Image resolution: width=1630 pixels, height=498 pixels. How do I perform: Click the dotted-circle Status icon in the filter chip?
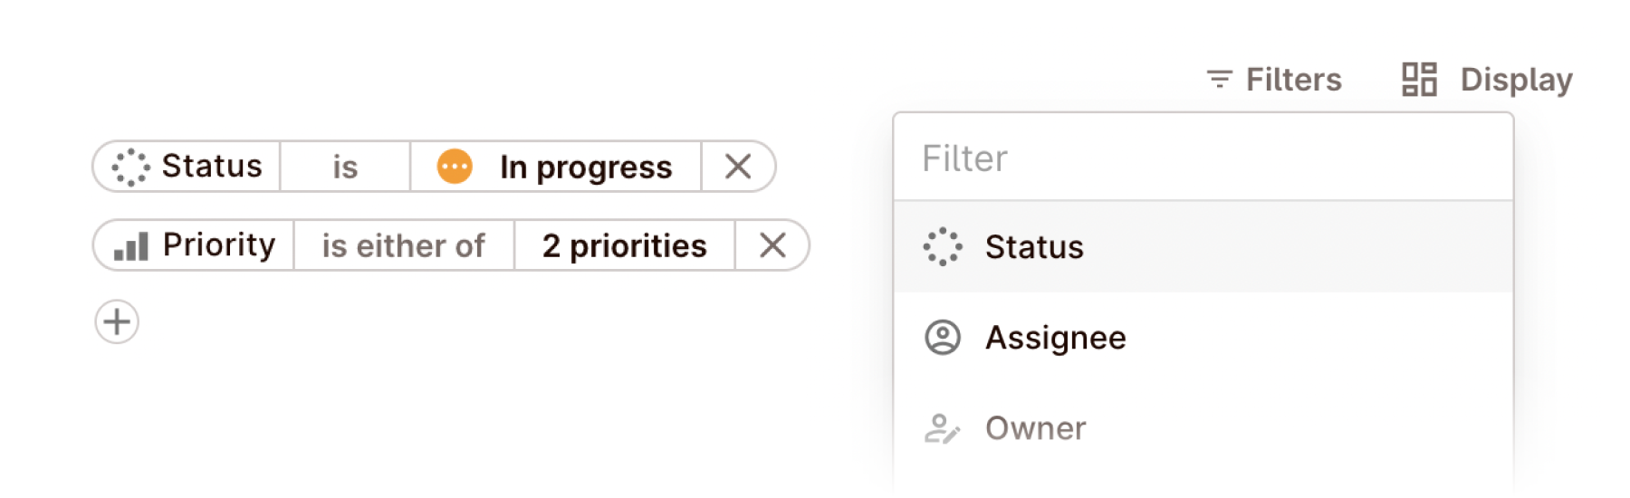click(130, 167)
